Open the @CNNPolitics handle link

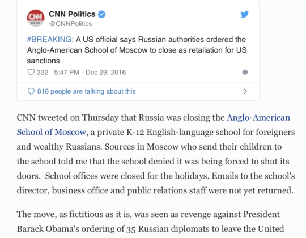tap(70, 24)
